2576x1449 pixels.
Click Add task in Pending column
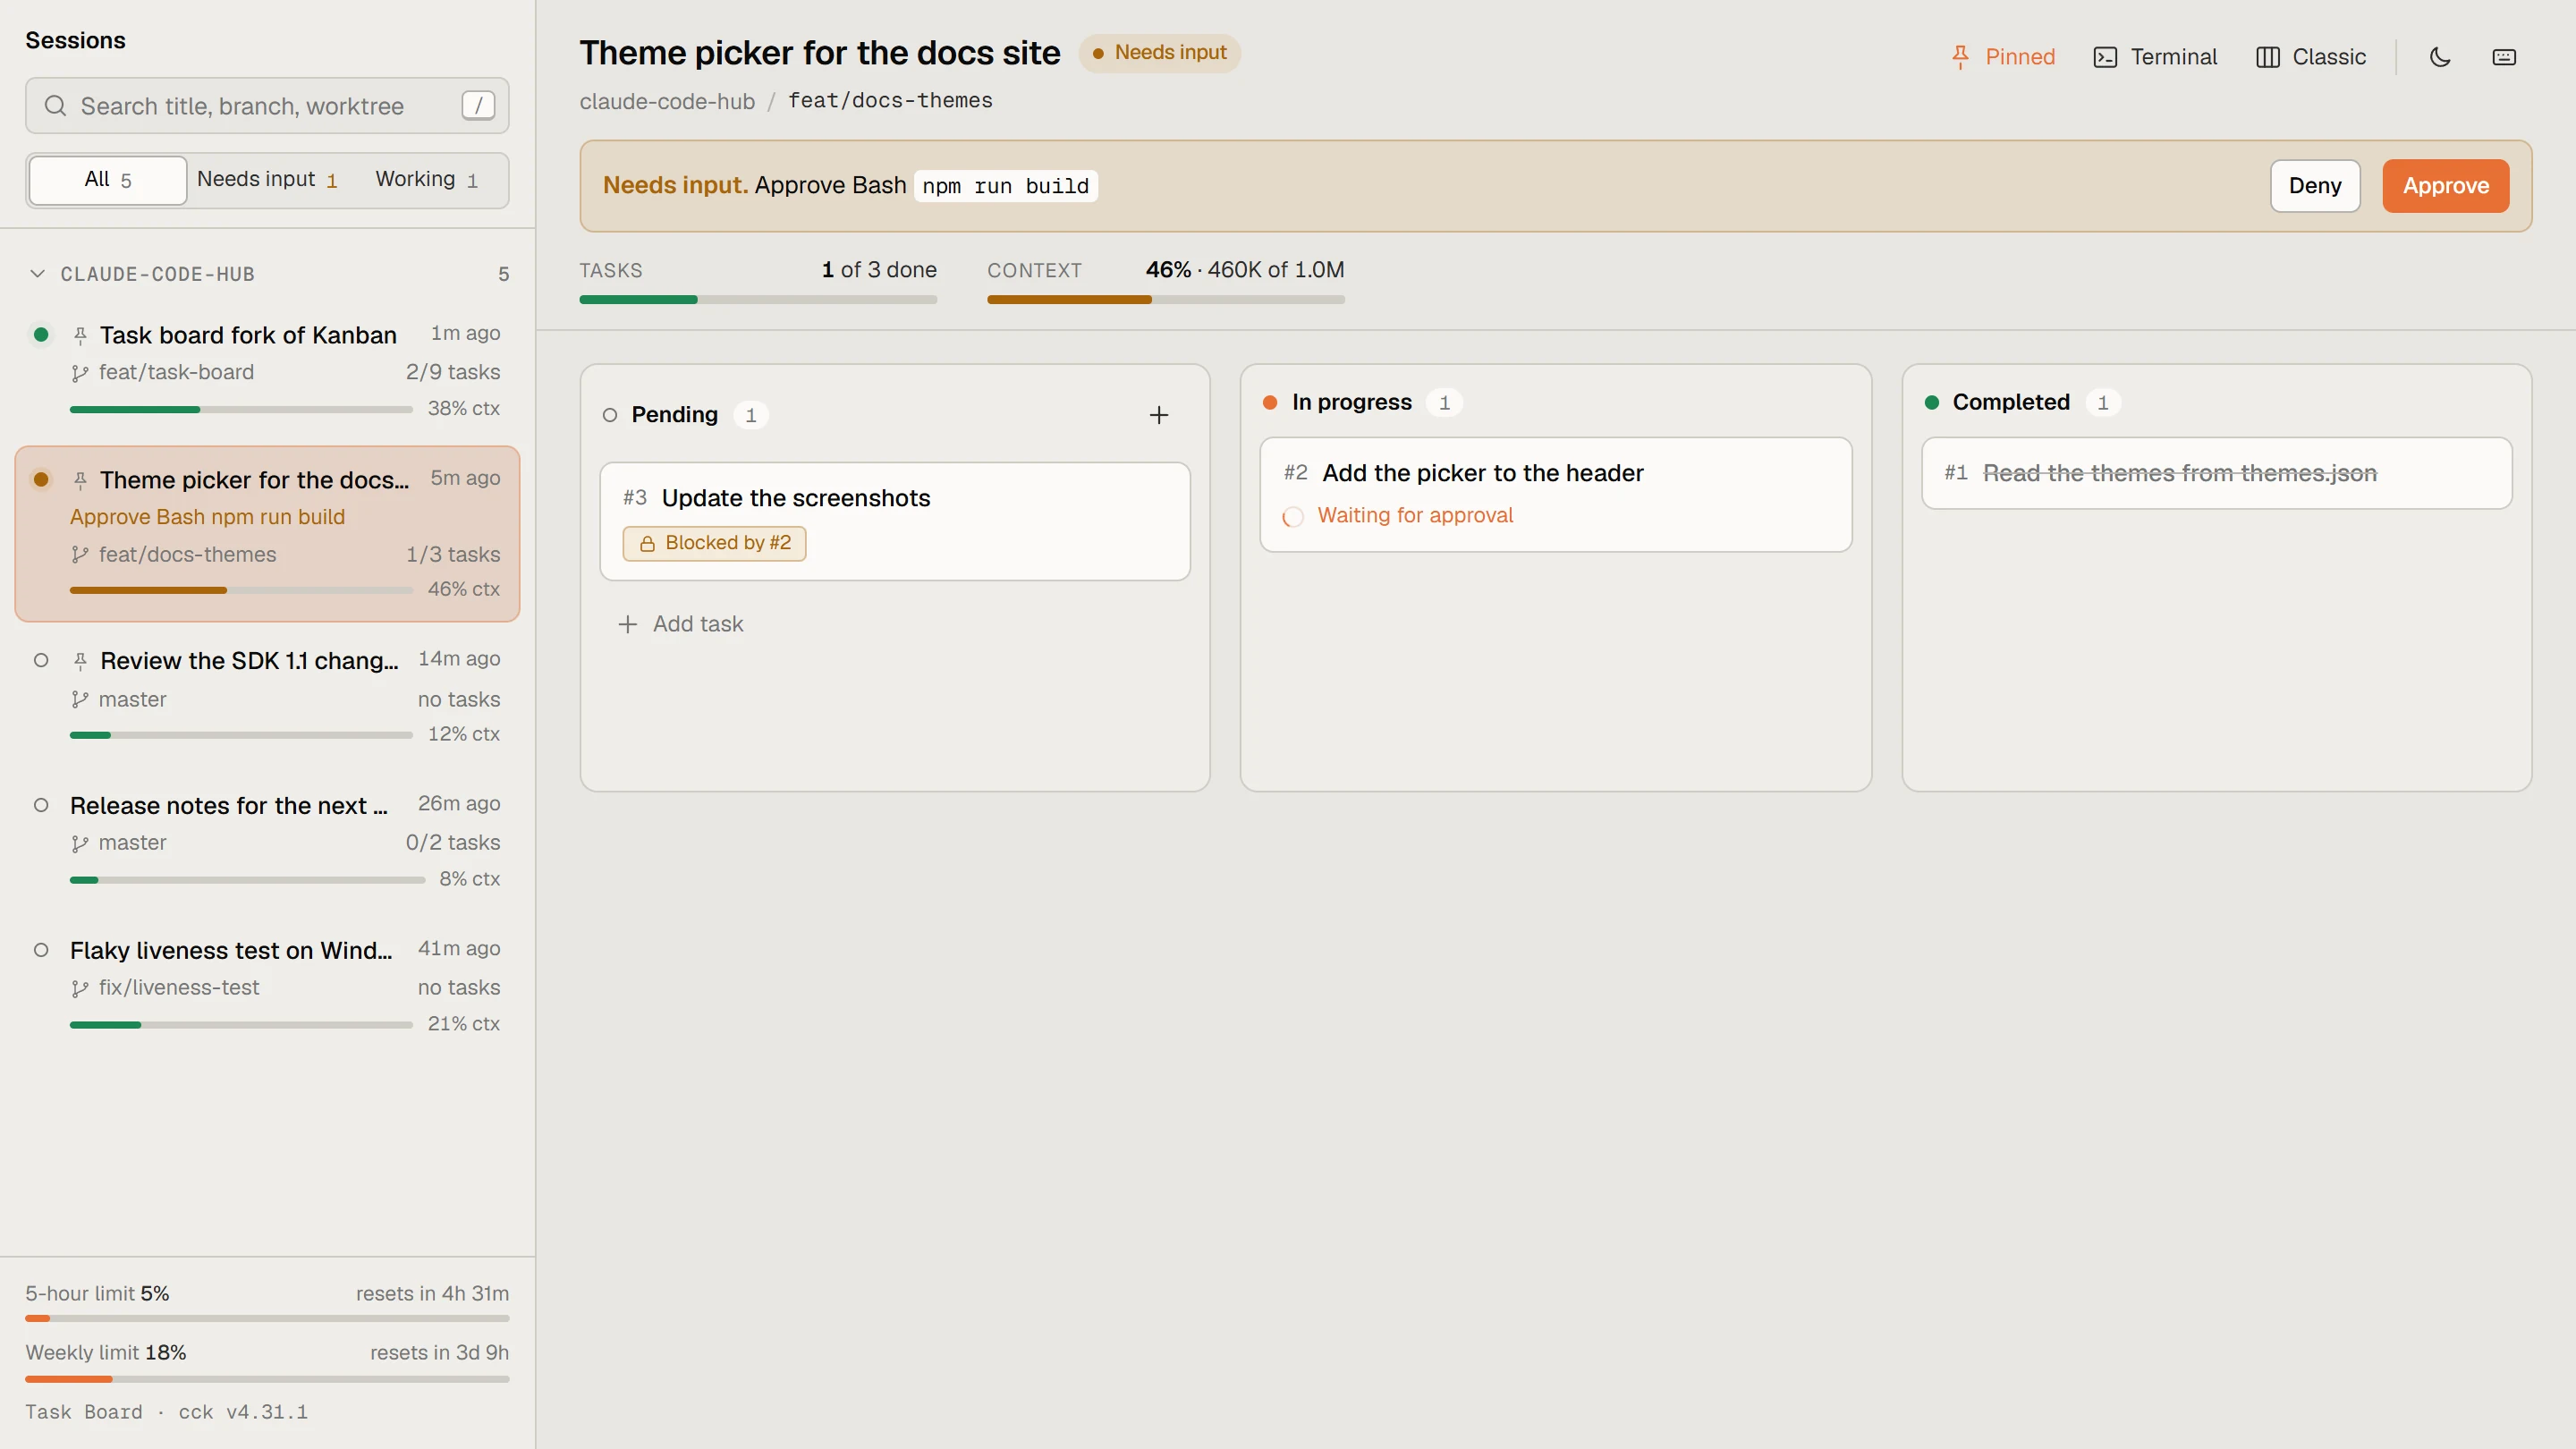(681, 624)
